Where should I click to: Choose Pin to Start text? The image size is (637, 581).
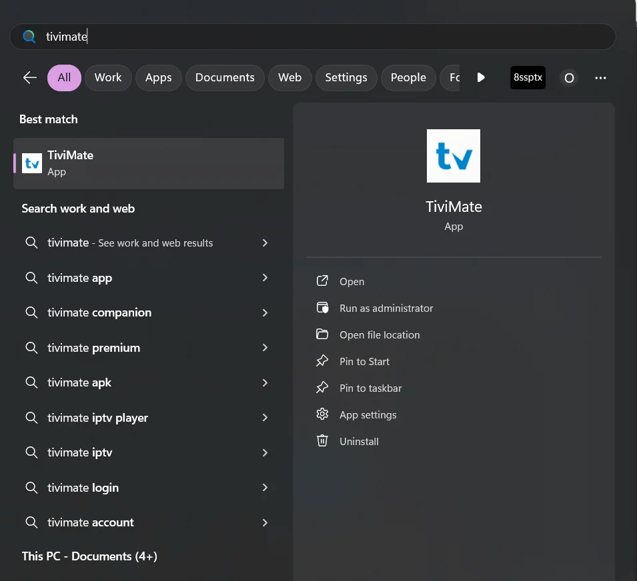(364, 362)
